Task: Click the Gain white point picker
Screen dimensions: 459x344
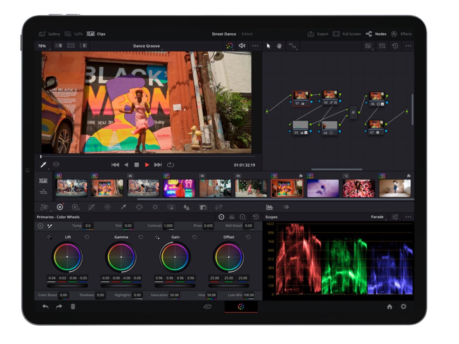Action: pos(157,237)
